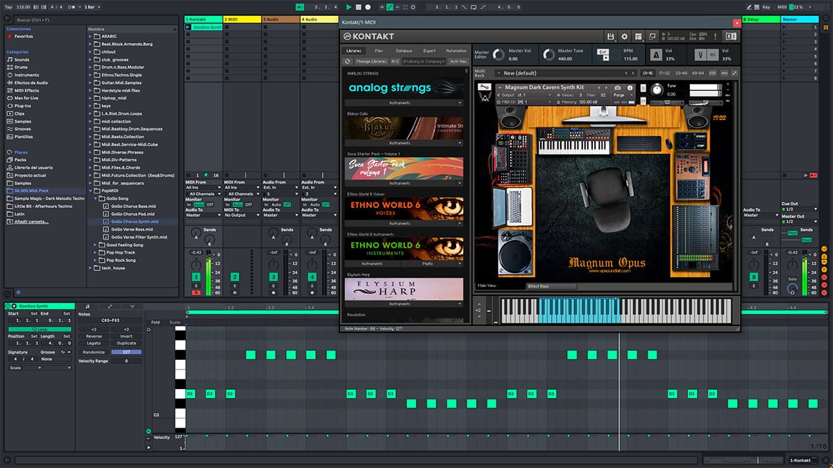
Task: Disarm recording on track 1
Action: pos(196,293)
